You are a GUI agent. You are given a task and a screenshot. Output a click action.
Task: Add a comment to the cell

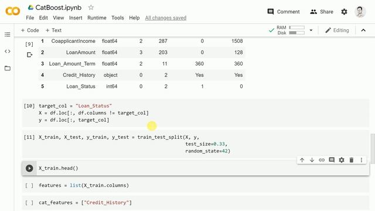[332, 160]
